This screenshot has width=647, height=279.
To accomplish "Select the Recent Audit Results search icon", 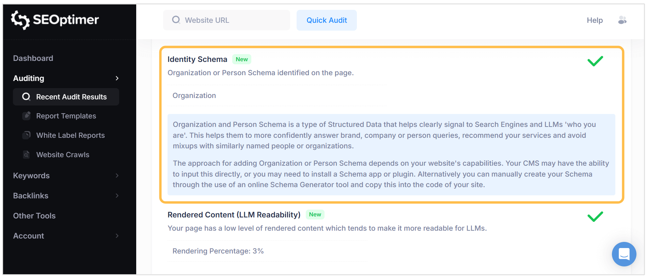I will click(26, 97).
